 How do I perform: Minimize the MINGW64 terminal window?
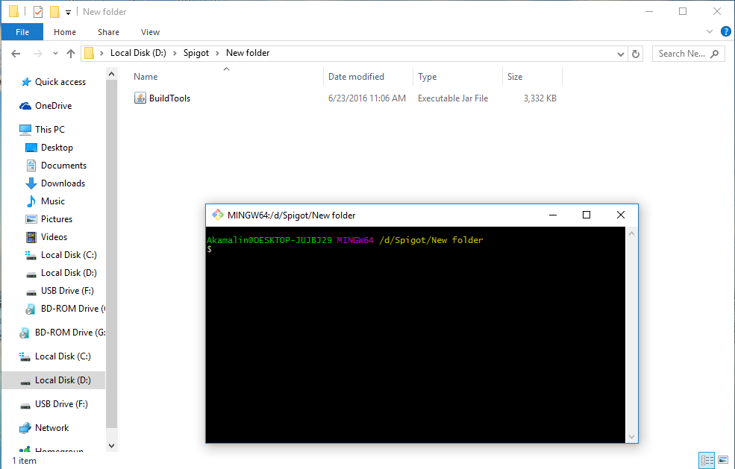pyautogui.click(x=553, y=215)
